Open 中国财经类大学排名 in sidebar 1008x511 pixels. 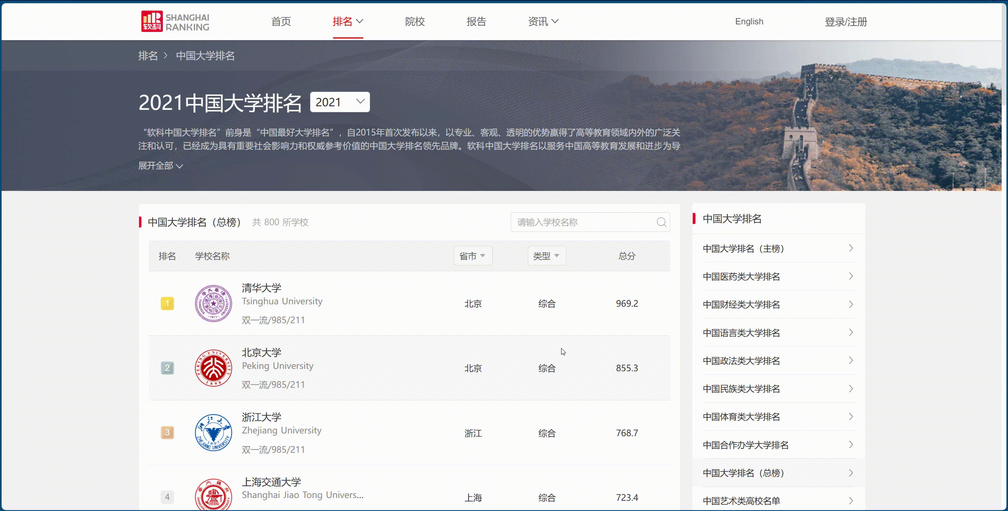coord(741,305)
